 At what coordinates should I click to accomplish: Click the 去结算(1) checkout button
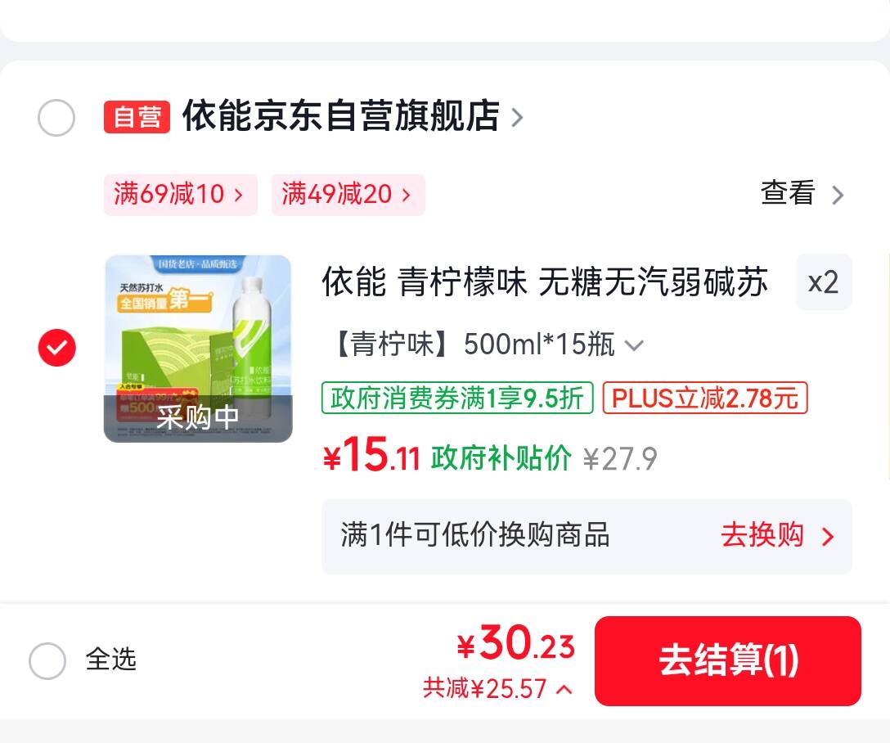(x=728, y=661)
